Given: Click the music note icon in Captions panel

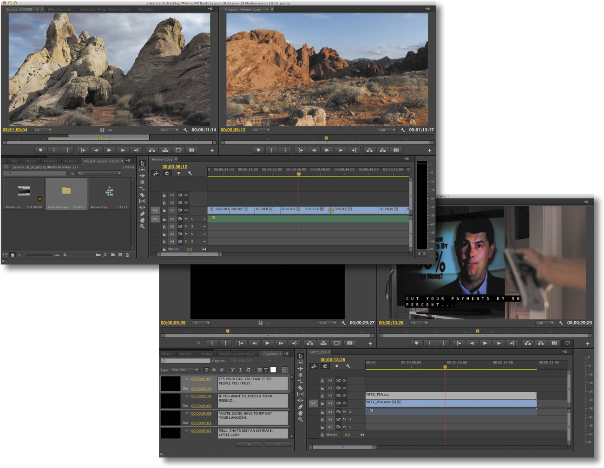Looking at the screenshot, I should click(248, 370).
